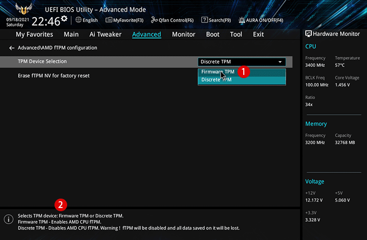Screen dimensions: 367x240
Task: Click the Memory section heading
Action: 316,124
